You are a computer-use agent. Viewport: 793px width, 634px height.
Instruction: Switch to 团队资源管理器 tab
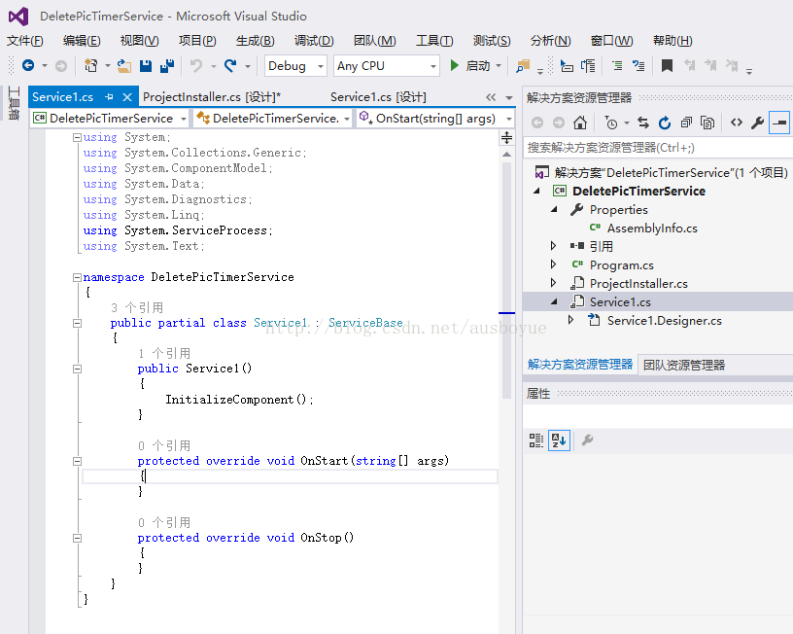(684, 365)
